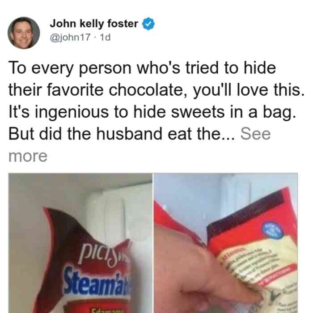Click the 1d post timestamp

tap(105, 37)
